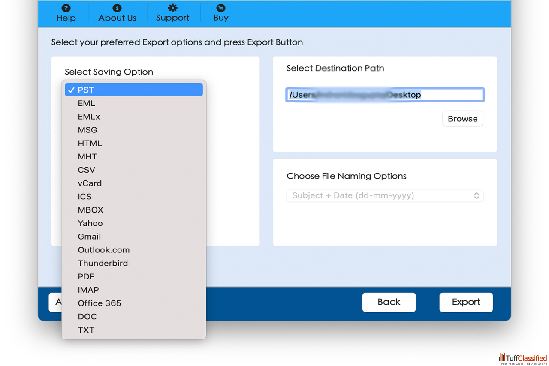Pick Gmail in the saving list

tap(134, 236)
